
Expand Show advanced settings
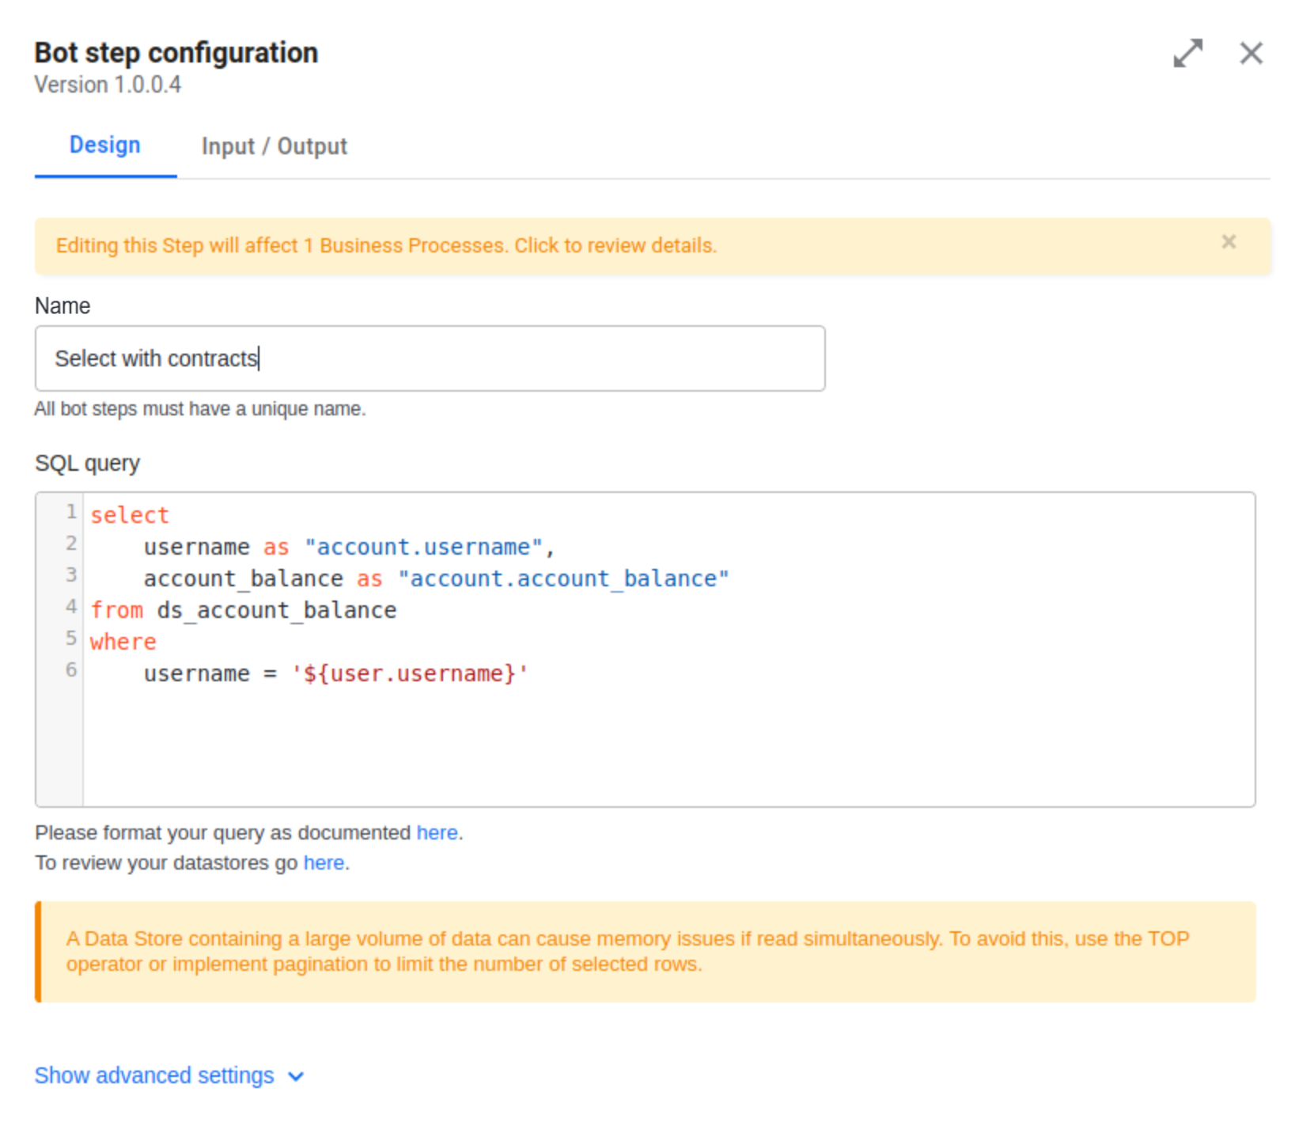click(154, 1076)
